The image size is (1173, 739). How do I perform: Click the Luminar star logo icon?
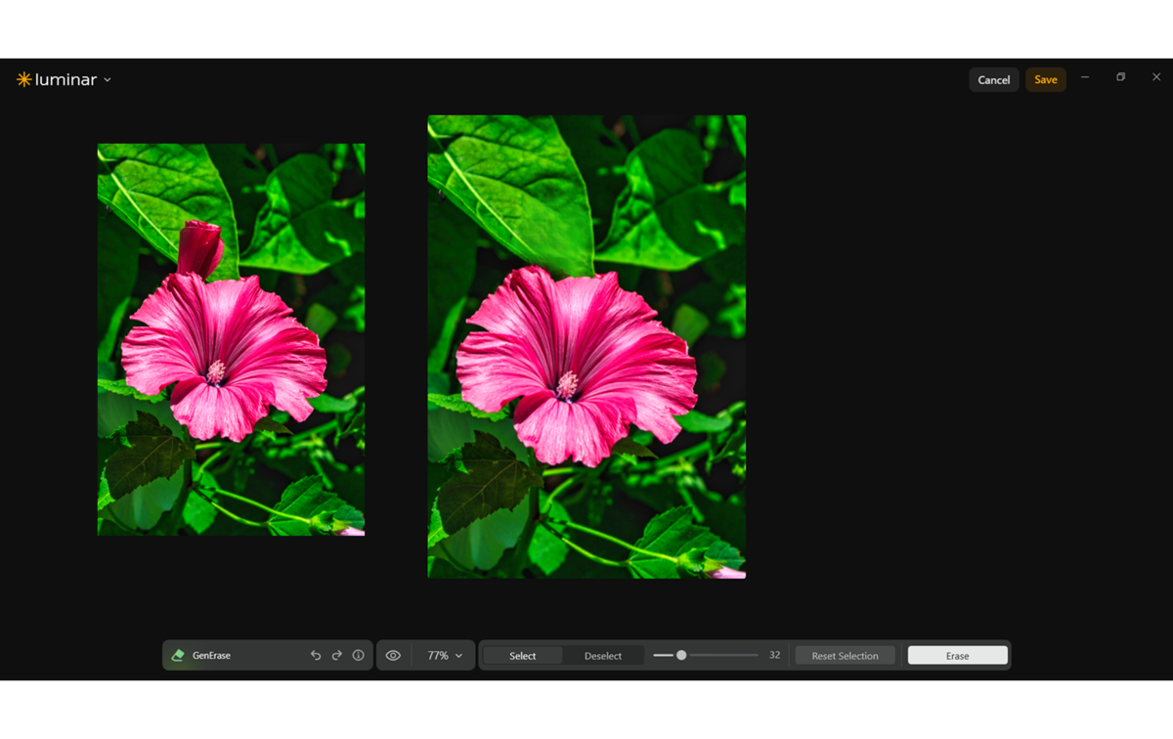[23, 79]
